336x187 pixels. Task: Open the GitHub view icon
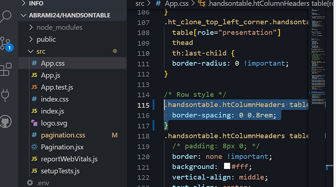[x=5, y=122]
